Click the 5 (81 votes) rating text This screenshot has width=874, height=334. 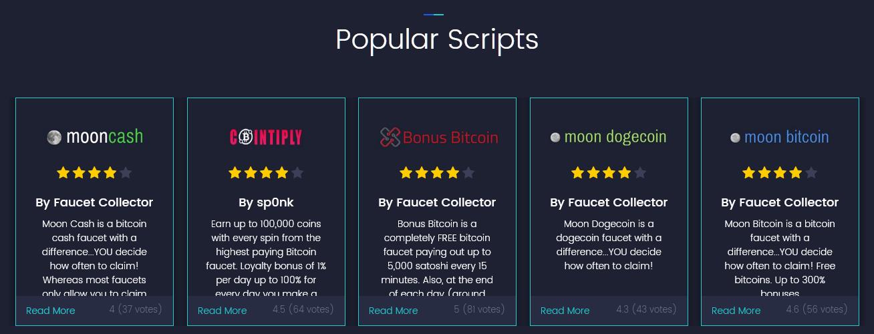[x=479, y=309]
